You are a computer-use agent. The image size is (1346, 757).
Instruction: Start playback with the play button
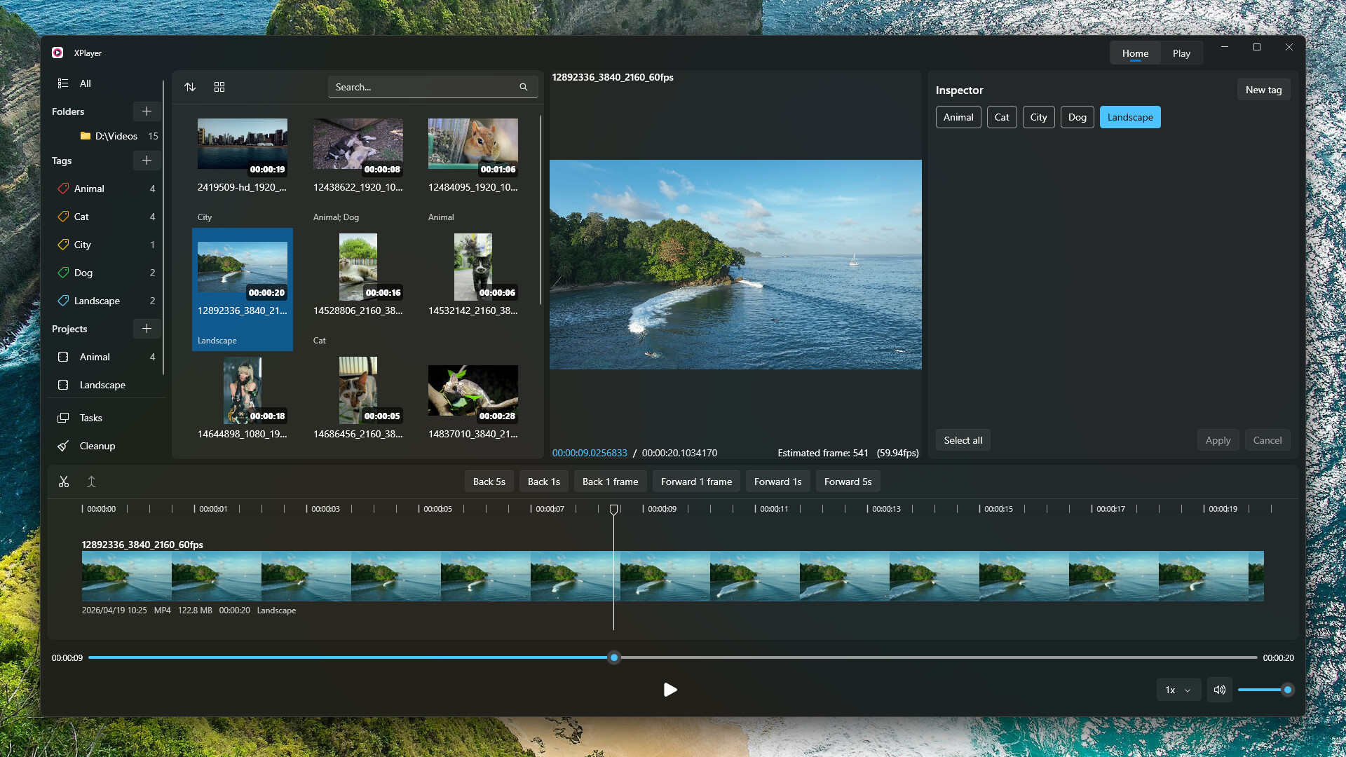click(x=670, y=690)
